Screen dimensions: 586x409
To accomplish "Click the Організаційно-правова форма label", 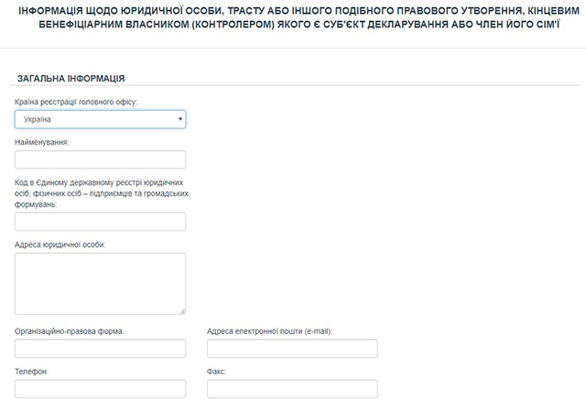I will click(70, 330).
